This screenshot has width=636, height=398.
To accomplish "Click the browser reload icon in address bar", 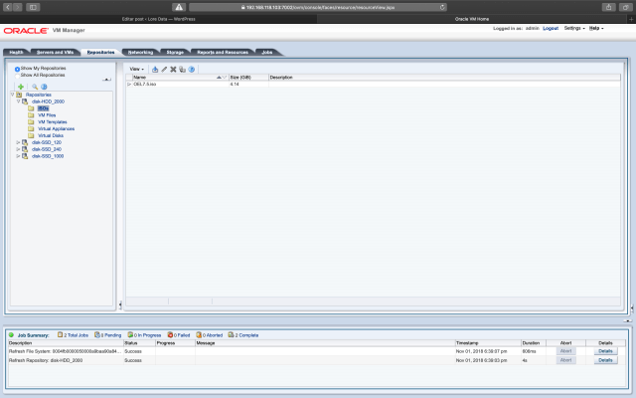I will [x=442, y=7].
